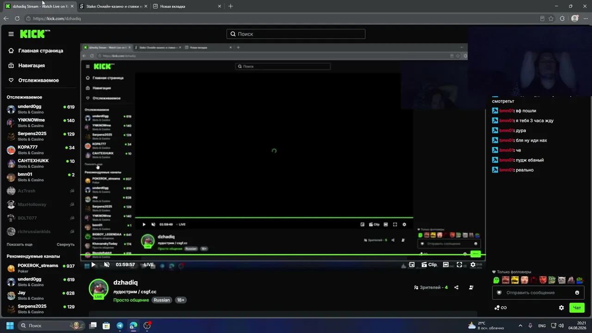Create a Clip of the stream
Viewport: 592px width, 333px height.
(x=429, y=265)
